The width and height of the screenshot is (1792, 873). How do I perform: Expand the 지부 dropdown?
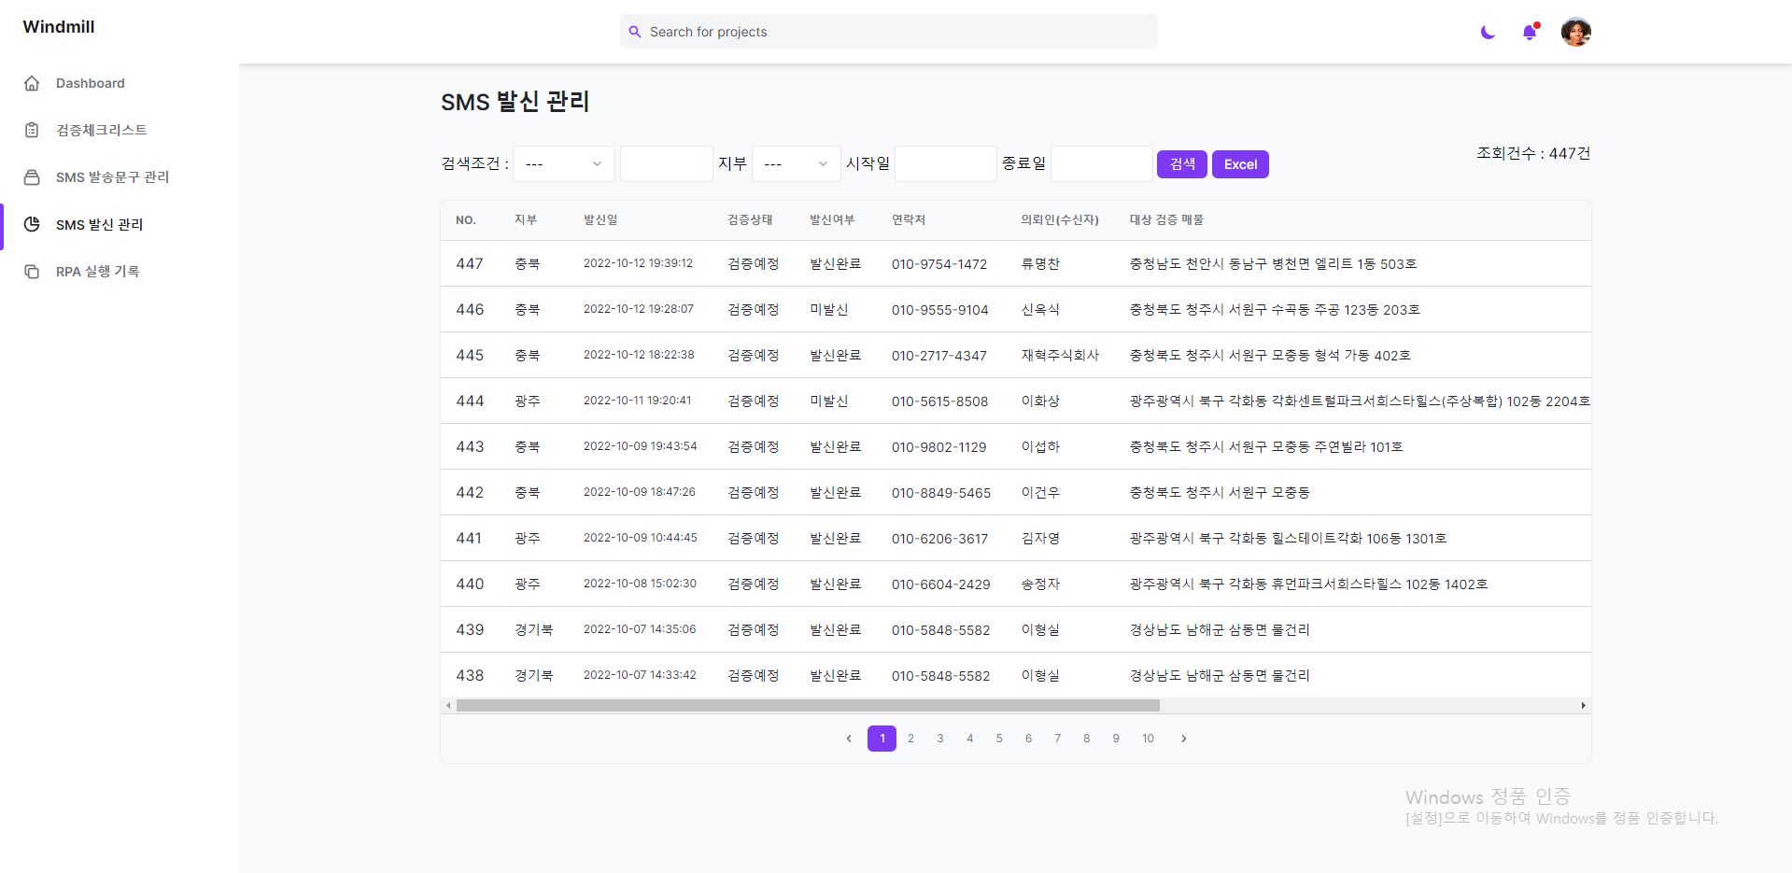(796, 164)
